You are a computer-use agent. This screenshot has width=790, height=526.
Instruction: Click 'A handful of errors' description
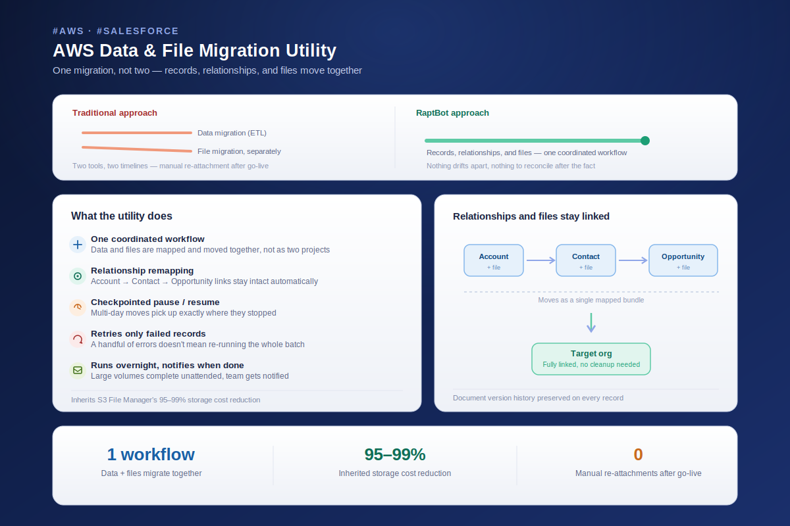point(197,345)
